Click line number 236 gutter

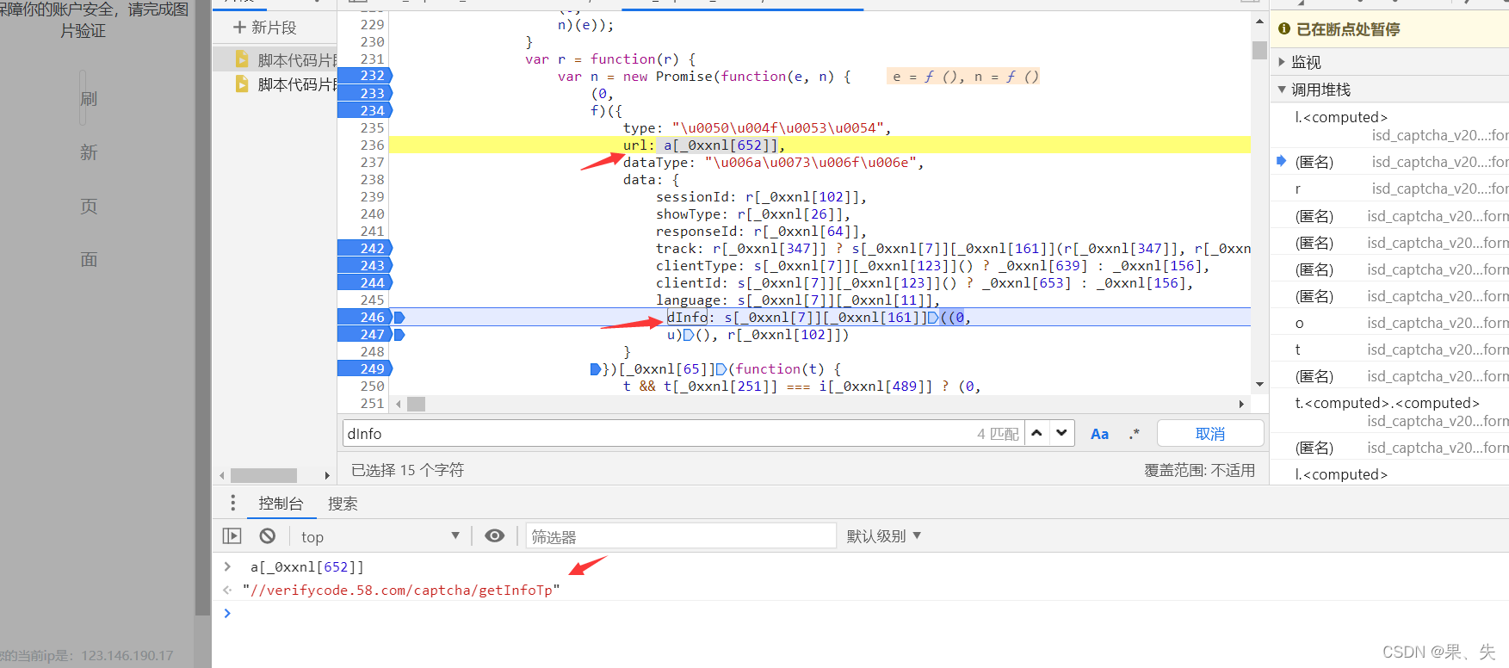pyautogui.click(x=372, y=145)
